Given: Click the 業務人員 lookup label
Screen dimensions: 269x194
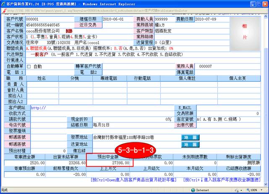Looking at the screenshot, I should (185, 66).
